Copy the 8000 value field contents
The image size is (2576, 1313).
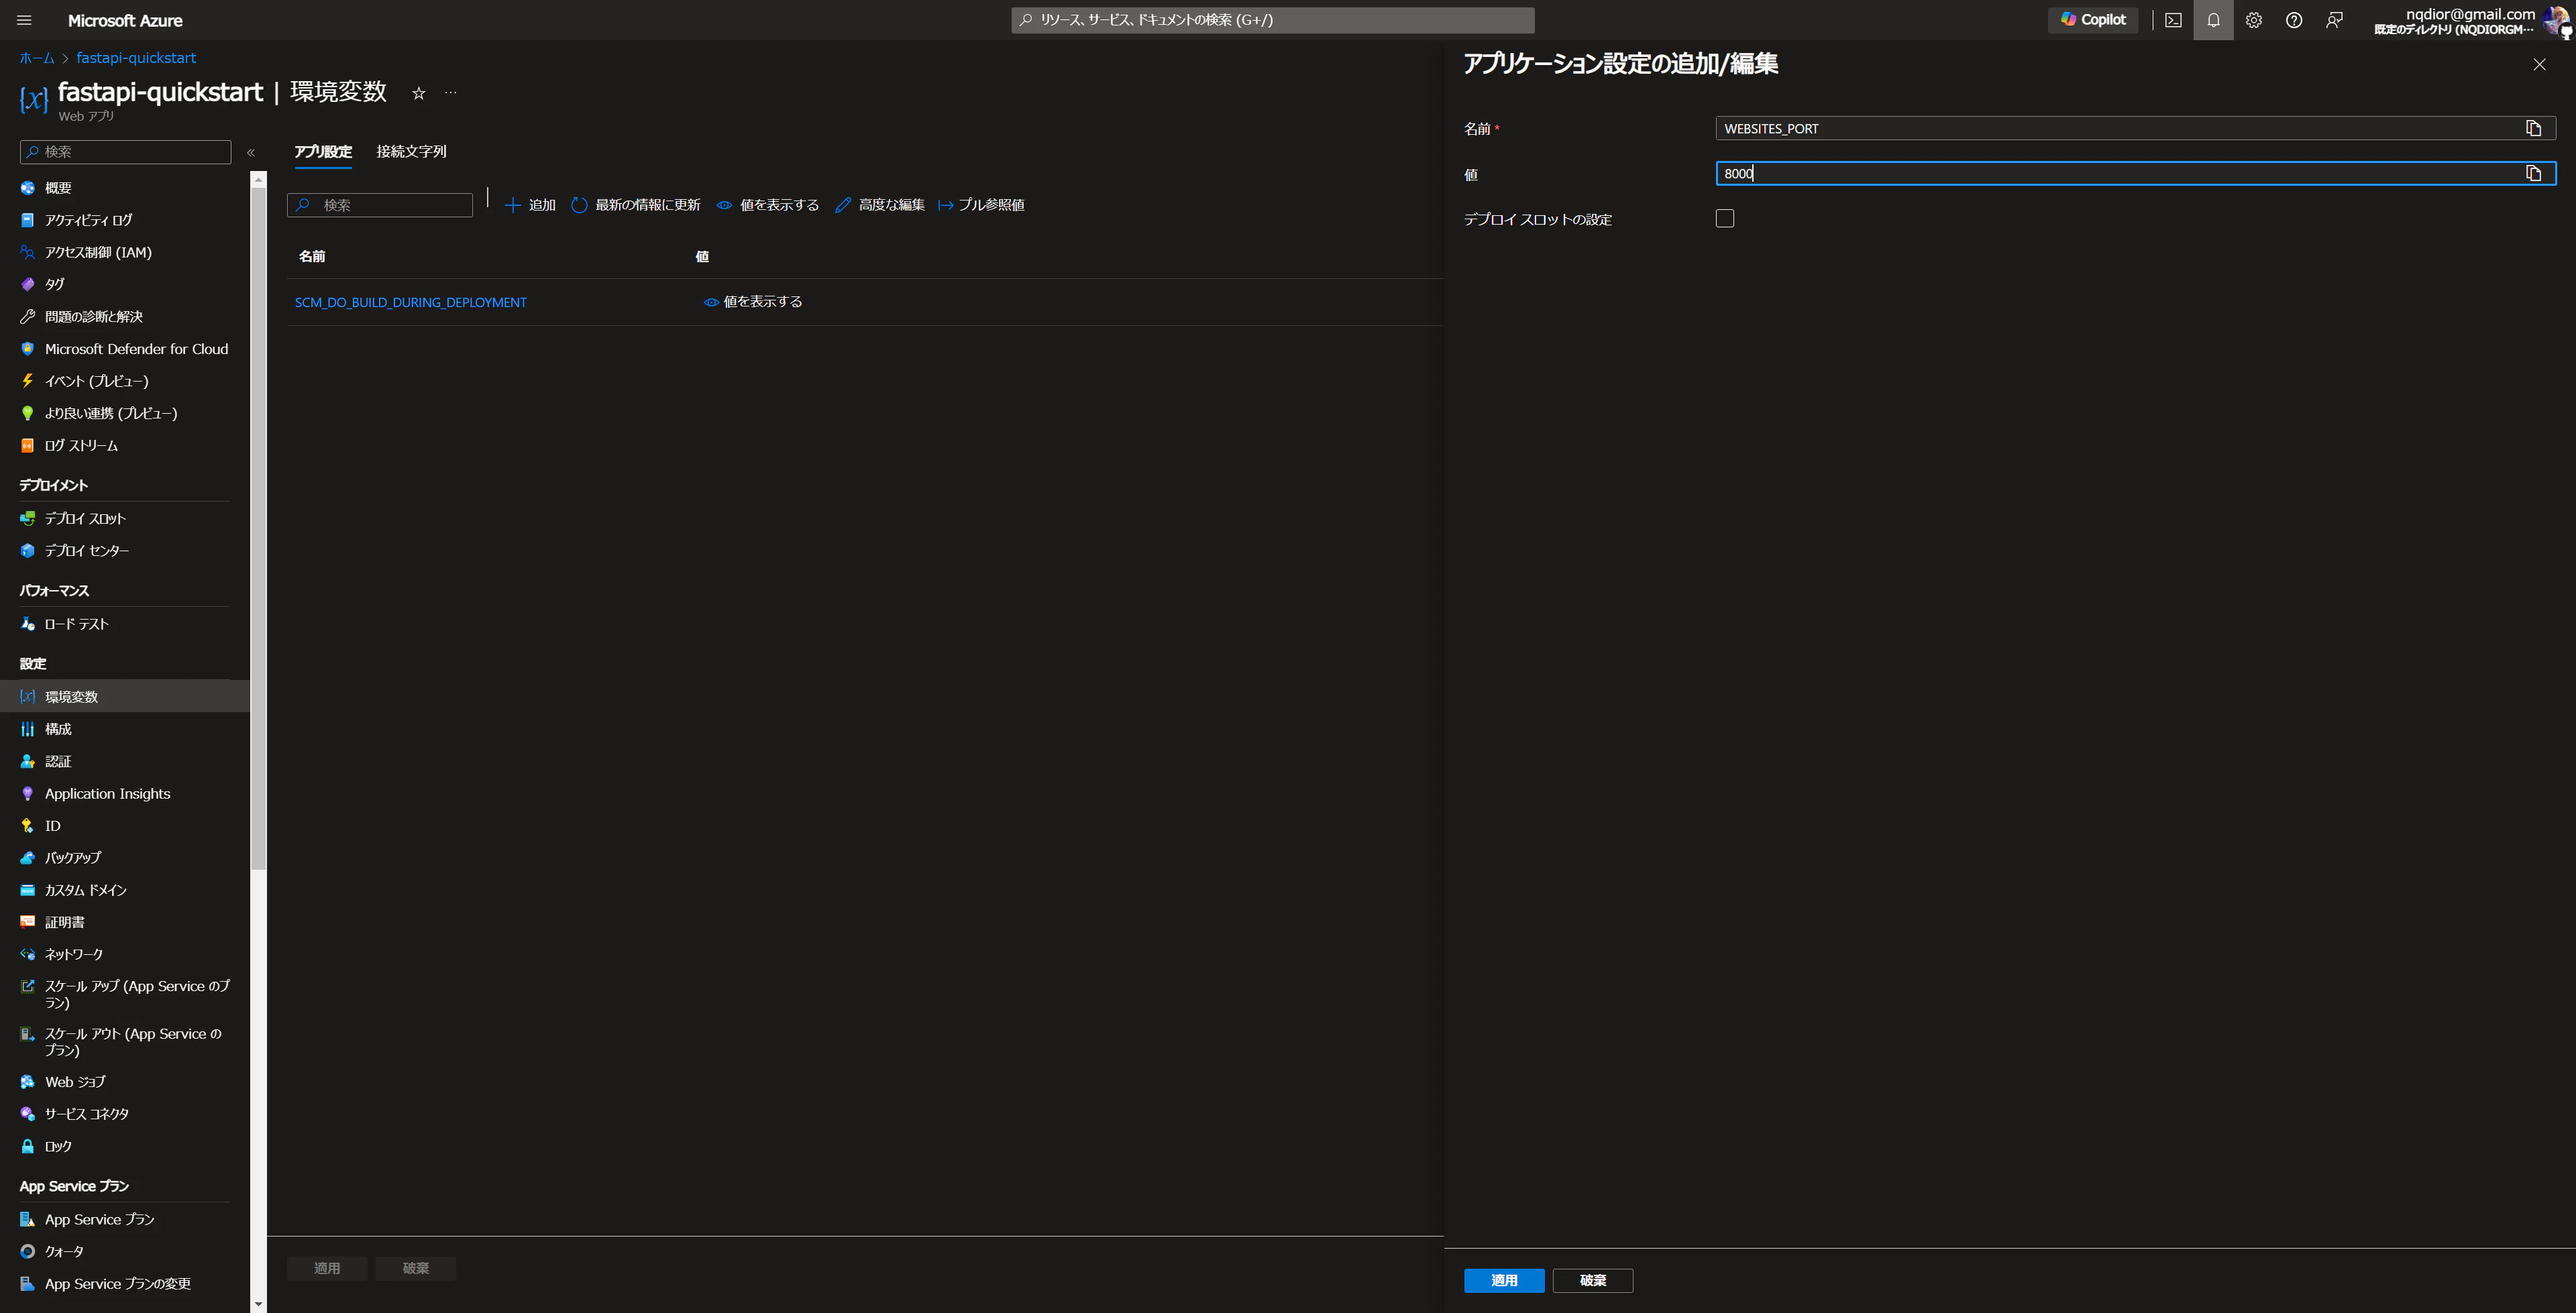[2533, 173]
